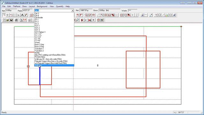Open the Edit menu
The width and height of the screenshot is (204, 115).
coord(9,6)
